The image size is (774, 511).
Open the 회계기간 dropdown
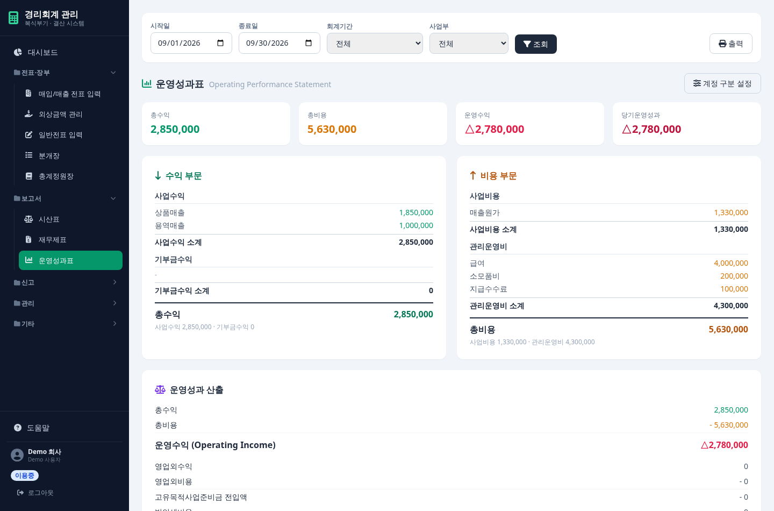[375, 44]
